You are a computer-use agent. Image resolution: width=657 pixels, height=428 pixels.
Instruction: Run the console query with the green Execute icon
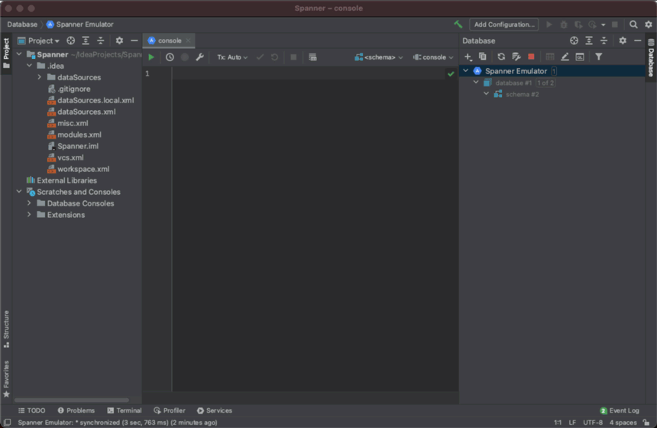pos(151,57)
